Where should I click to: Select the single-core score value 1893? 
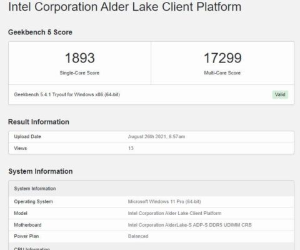(x=80, y=58)
